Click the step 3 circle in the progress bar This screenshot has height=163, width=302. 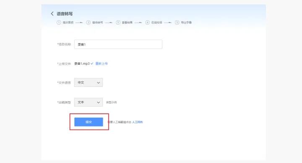coord(118,23)
